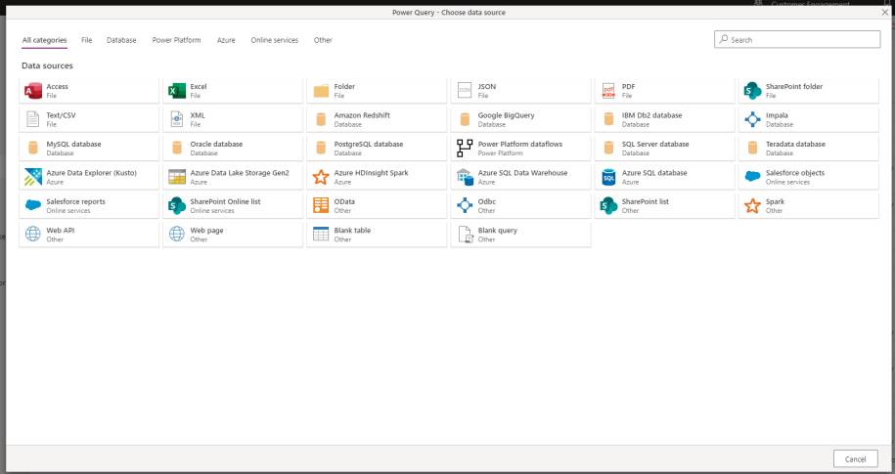
Task: Open the Online services category tab
Action: 275,40
